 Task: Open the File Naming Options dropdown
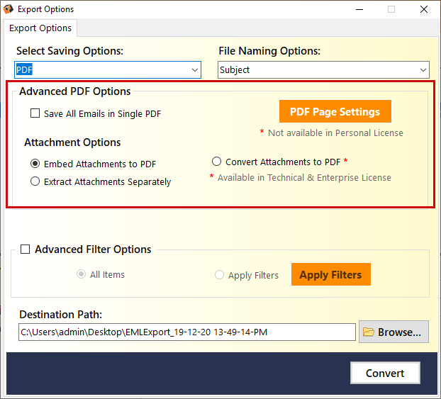pos(323,69)
